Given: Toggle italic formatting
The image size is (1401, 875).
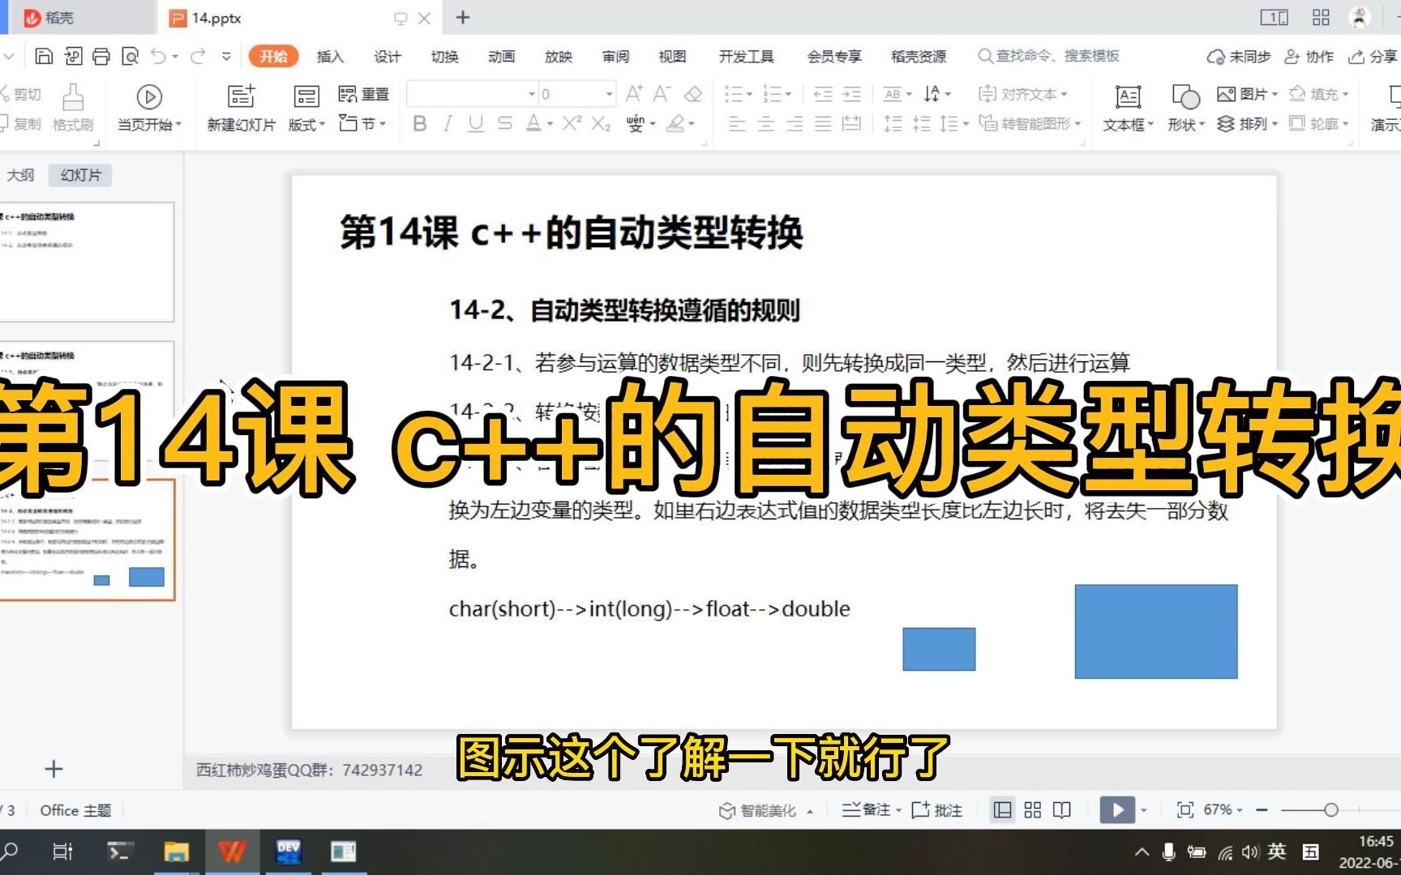Looking at the screenshot, I should pyautogui.click(x=447, y=124).
